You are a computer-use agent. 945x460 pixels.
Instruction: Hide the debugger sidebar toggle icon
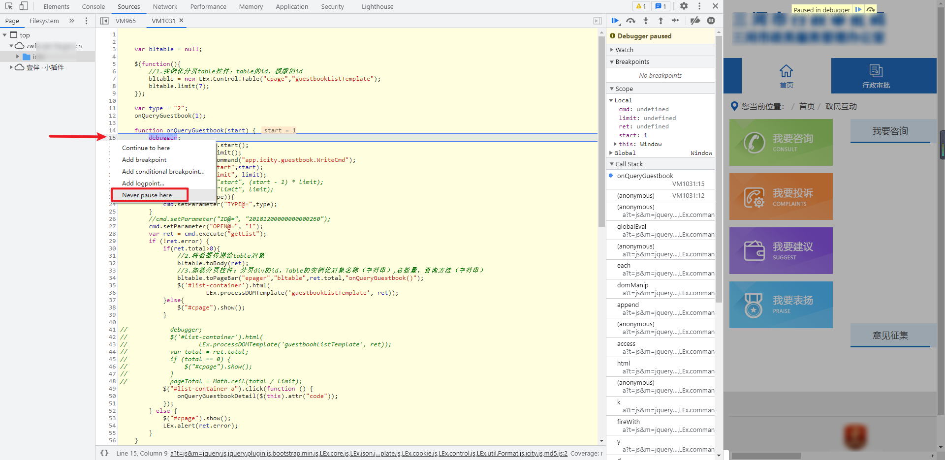(x=598, y=21)
